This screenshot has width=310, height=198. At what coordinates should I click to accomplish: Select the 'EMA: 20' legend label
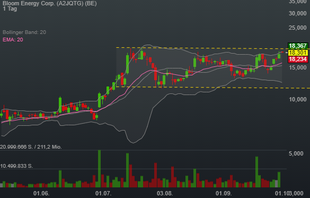tap(13, 40)
